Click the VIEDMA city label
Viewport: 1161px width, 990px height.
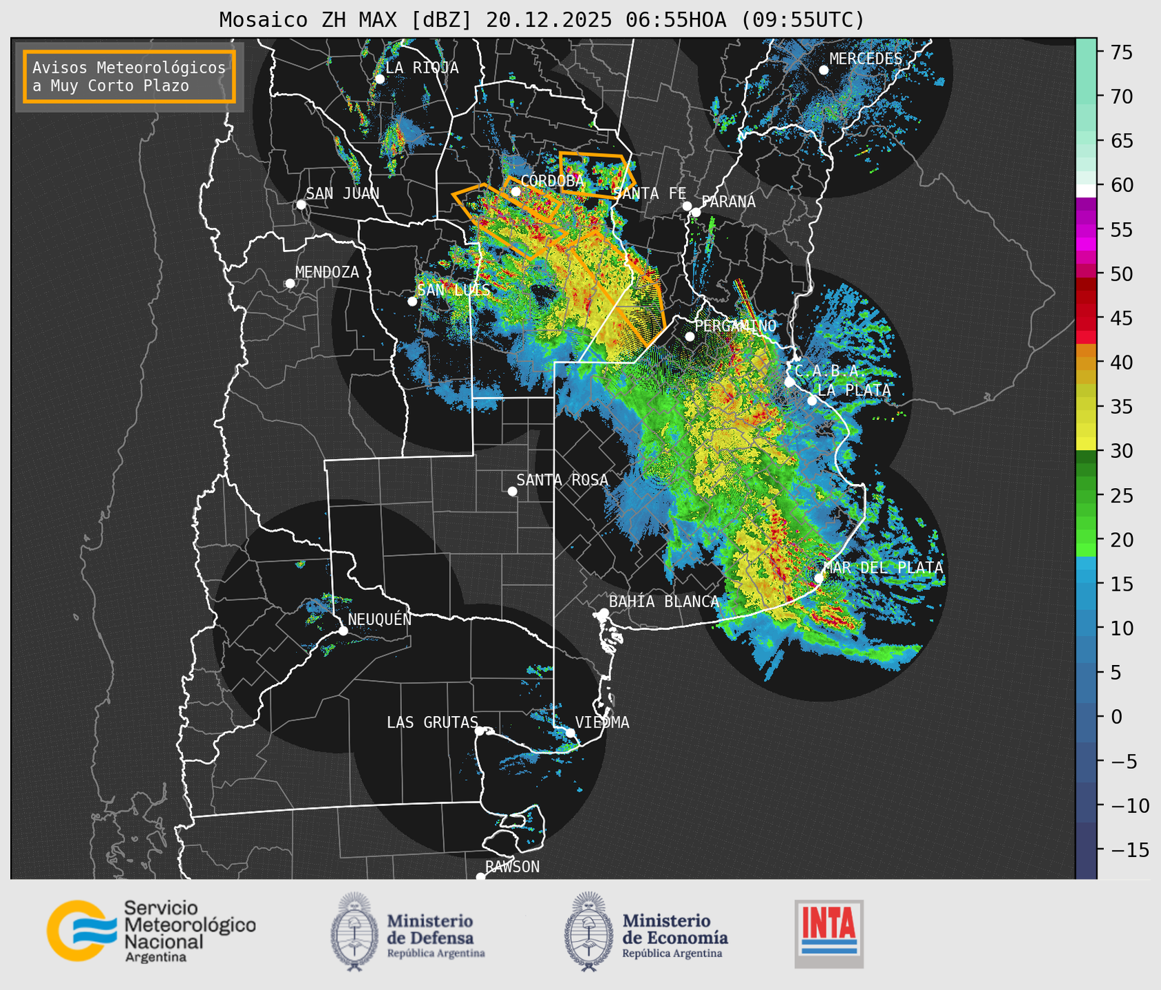[602, 722]
